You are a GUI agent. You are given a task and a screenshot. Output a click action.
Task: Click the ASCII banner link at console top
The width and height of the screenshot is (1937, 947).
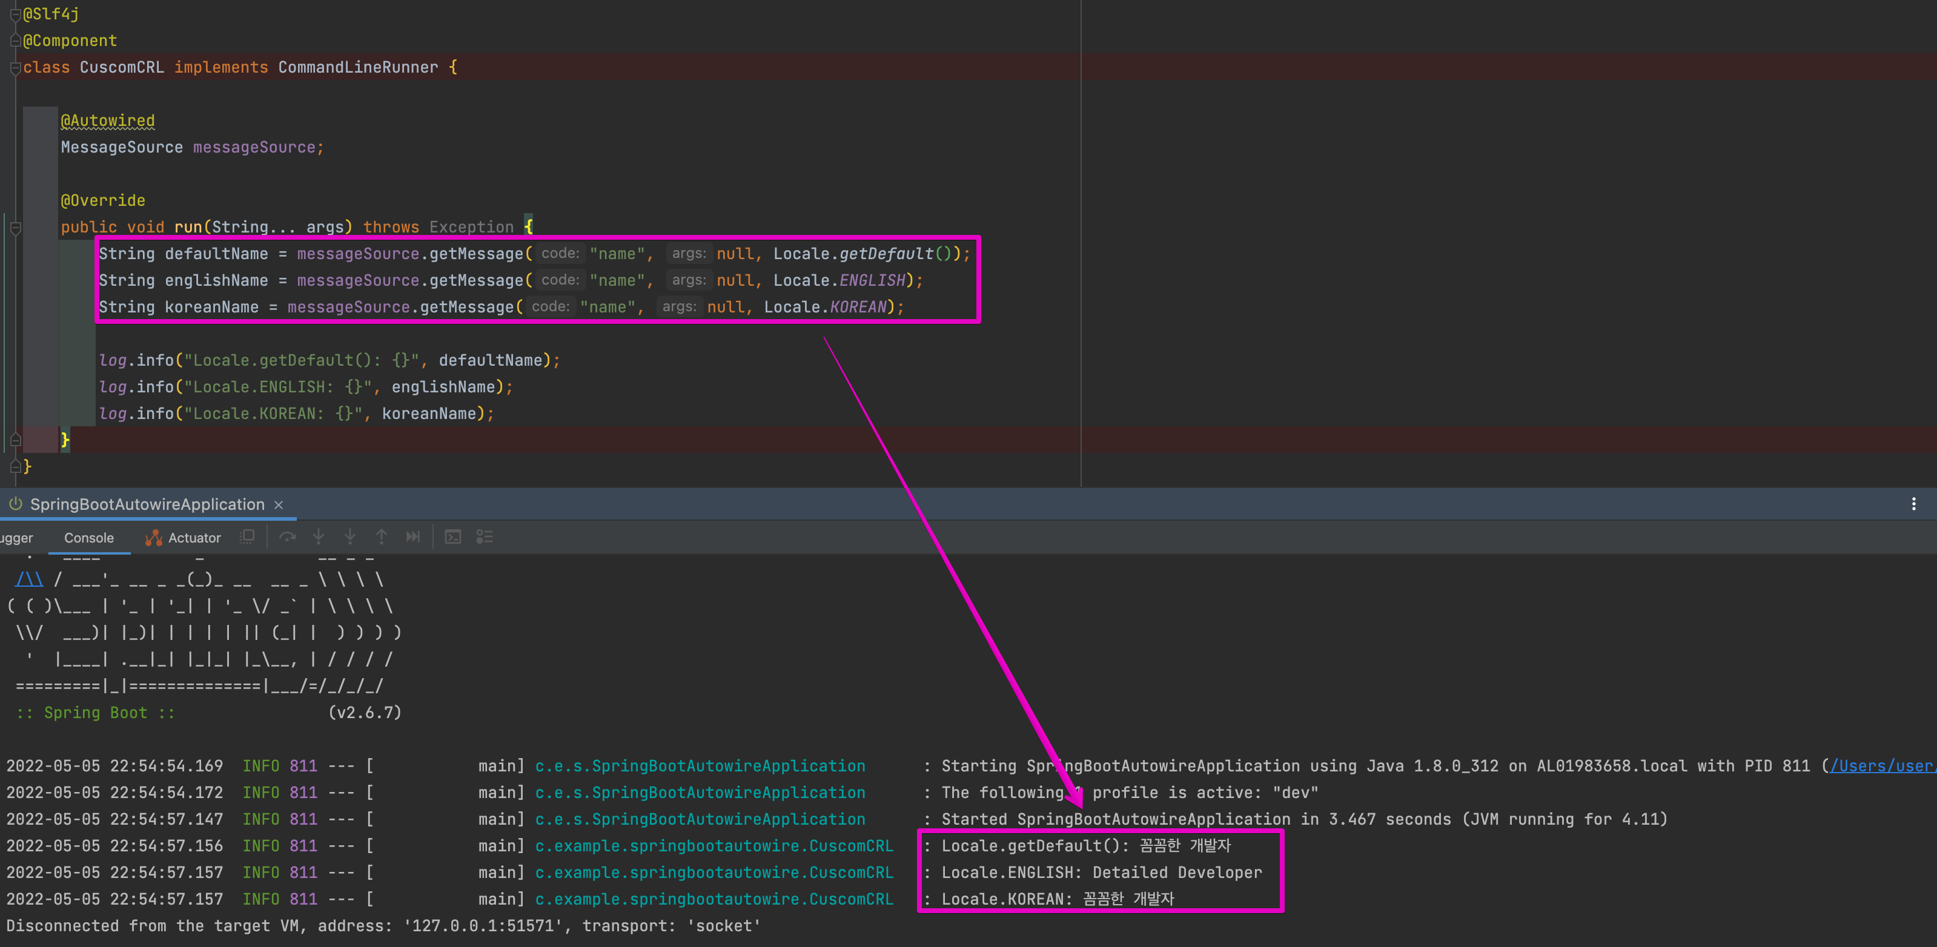click(29, 579)
